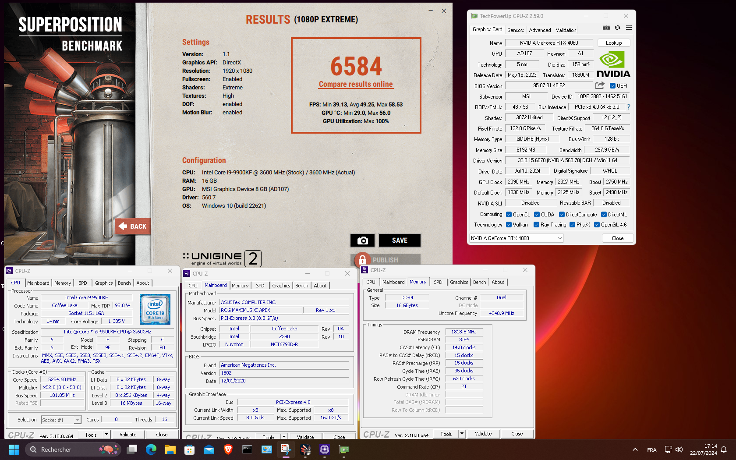Open SPD tab in the Memory CPU-Z window

(x=438, y=282)
